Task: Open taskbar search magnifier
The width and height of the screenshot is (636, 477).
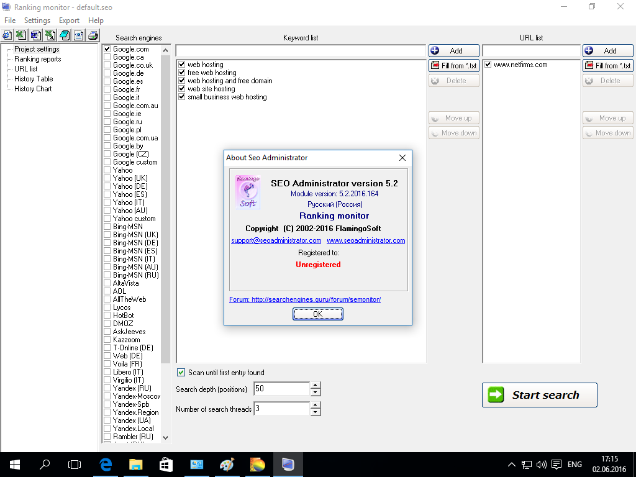Action: (45, 465)
